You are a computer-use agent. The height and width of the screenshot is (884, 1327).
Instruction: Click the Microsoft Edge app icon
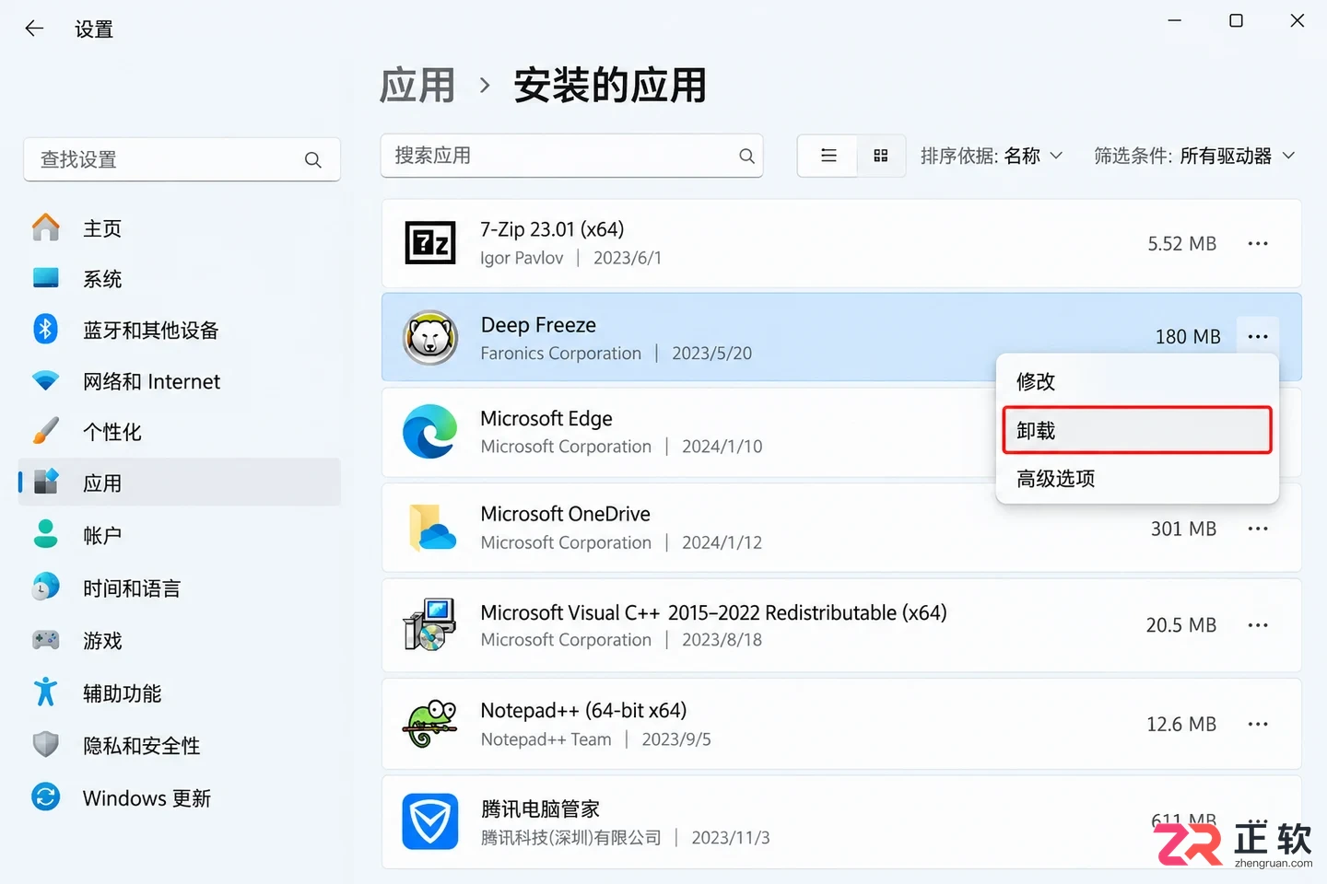(x=430, y=431)
